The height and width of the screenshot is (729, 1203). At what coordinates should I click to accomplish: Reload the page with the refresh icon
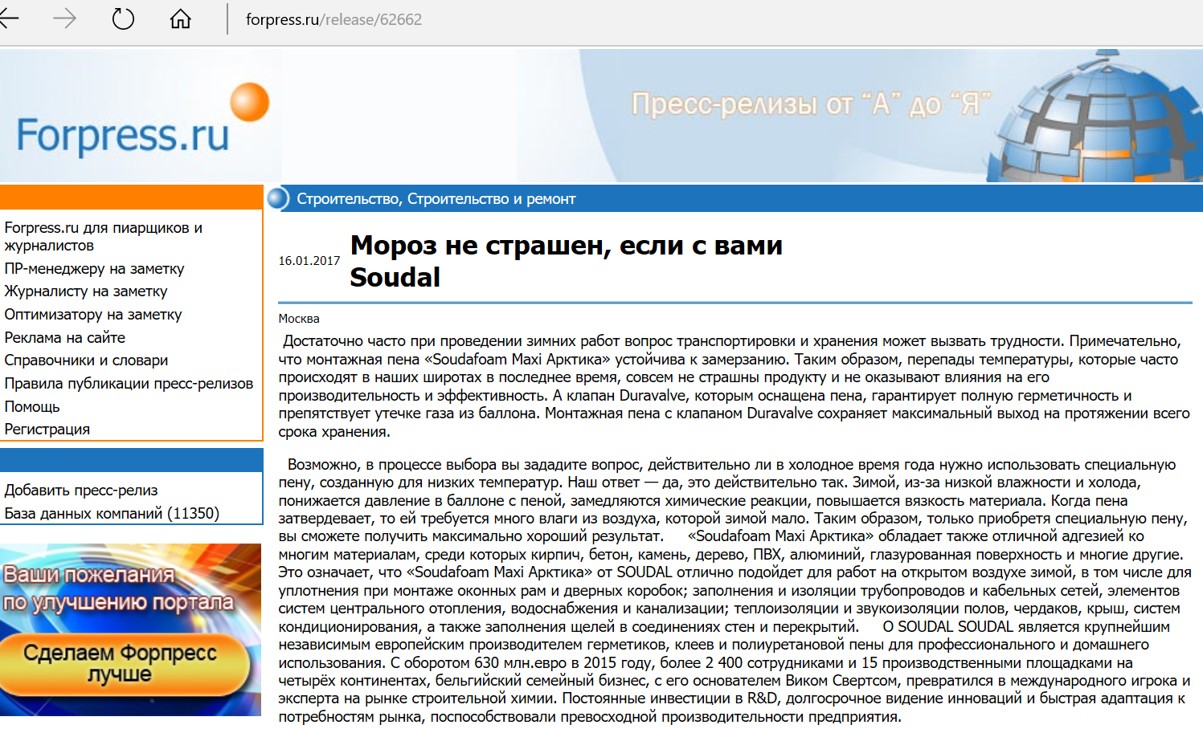123,18
